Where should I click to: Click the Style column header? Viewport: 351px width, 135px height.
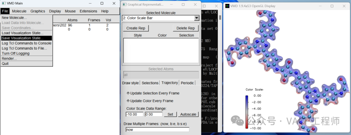tap(138, 35)
